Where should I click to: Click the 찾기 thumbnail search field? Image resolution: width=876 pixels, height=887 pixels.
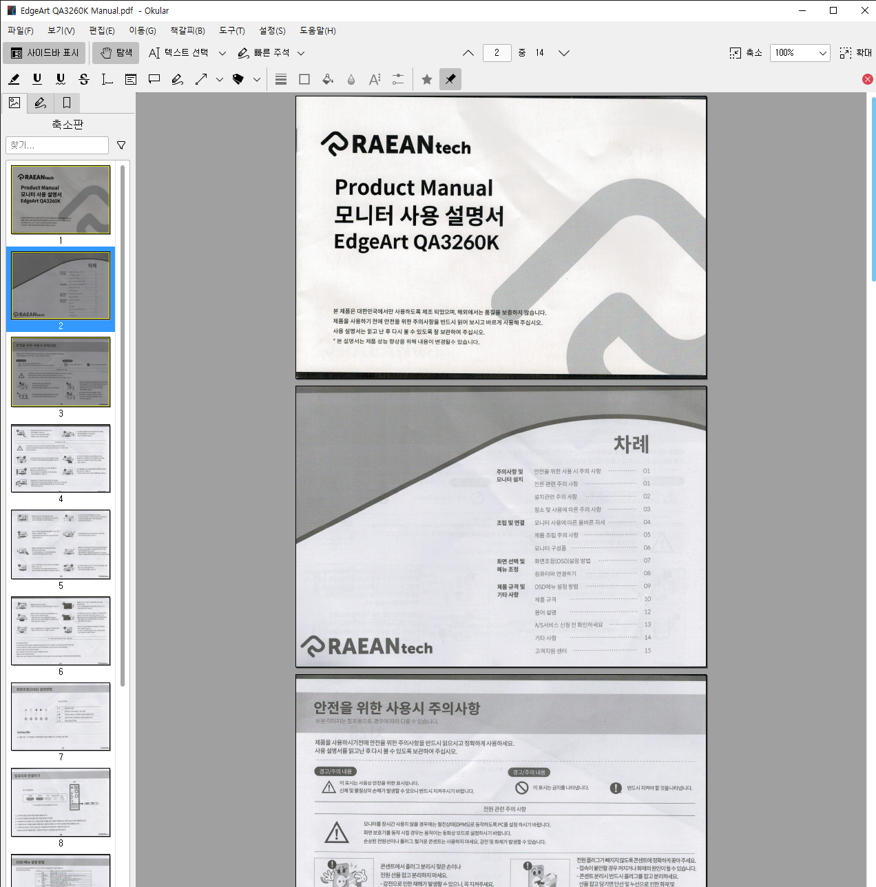tap(57, 145)
